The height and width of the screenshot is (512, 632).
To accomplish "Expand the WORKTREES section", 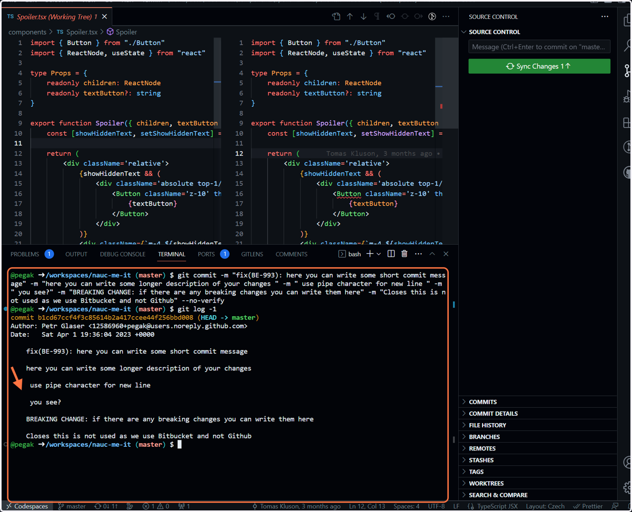I will coord(538,483).
